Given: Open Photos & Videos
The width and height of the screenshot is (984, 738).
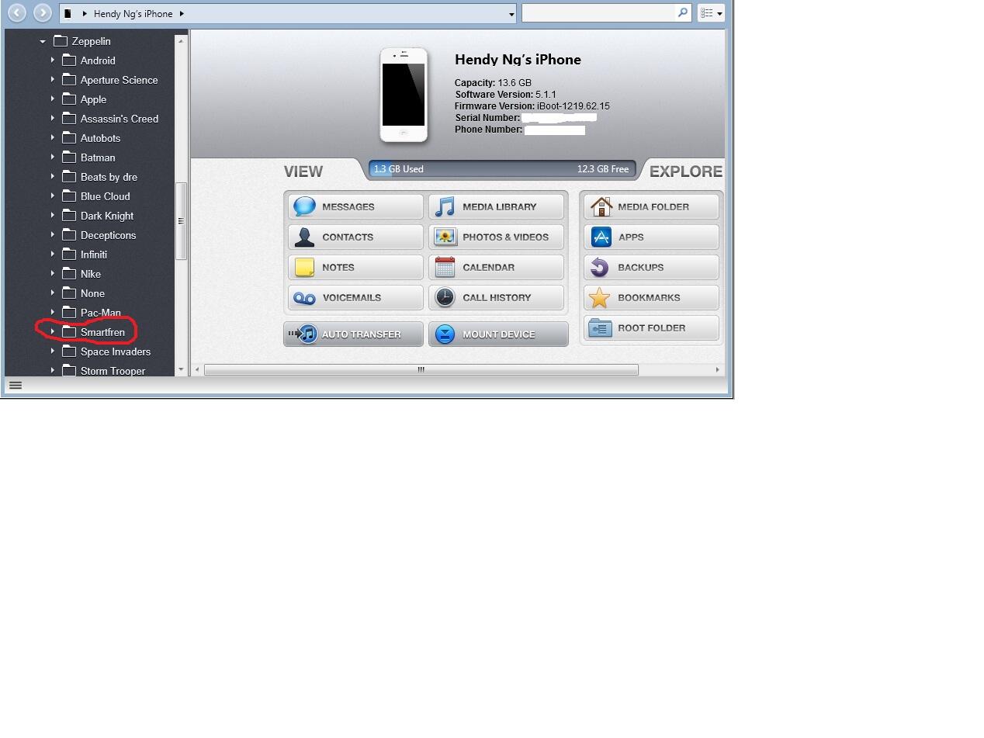Looking at the screenshot, I should coord(496,237).
